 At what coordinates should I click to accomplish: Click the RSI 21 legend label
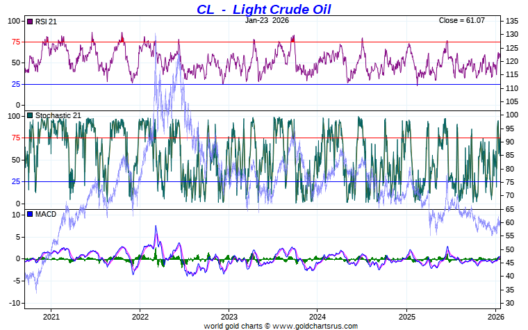coord(46,22)
